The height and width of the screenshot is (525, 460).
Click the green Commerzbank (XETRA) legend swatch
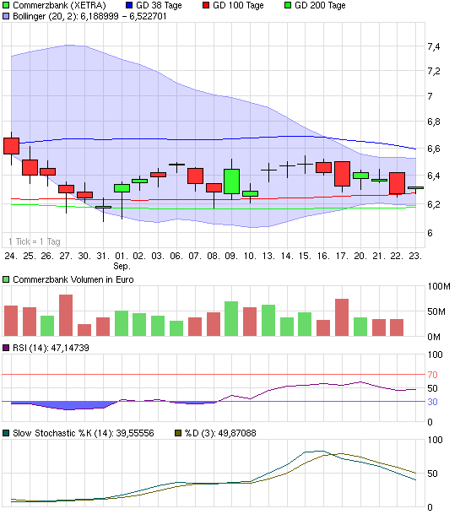(x=6, y=5)
